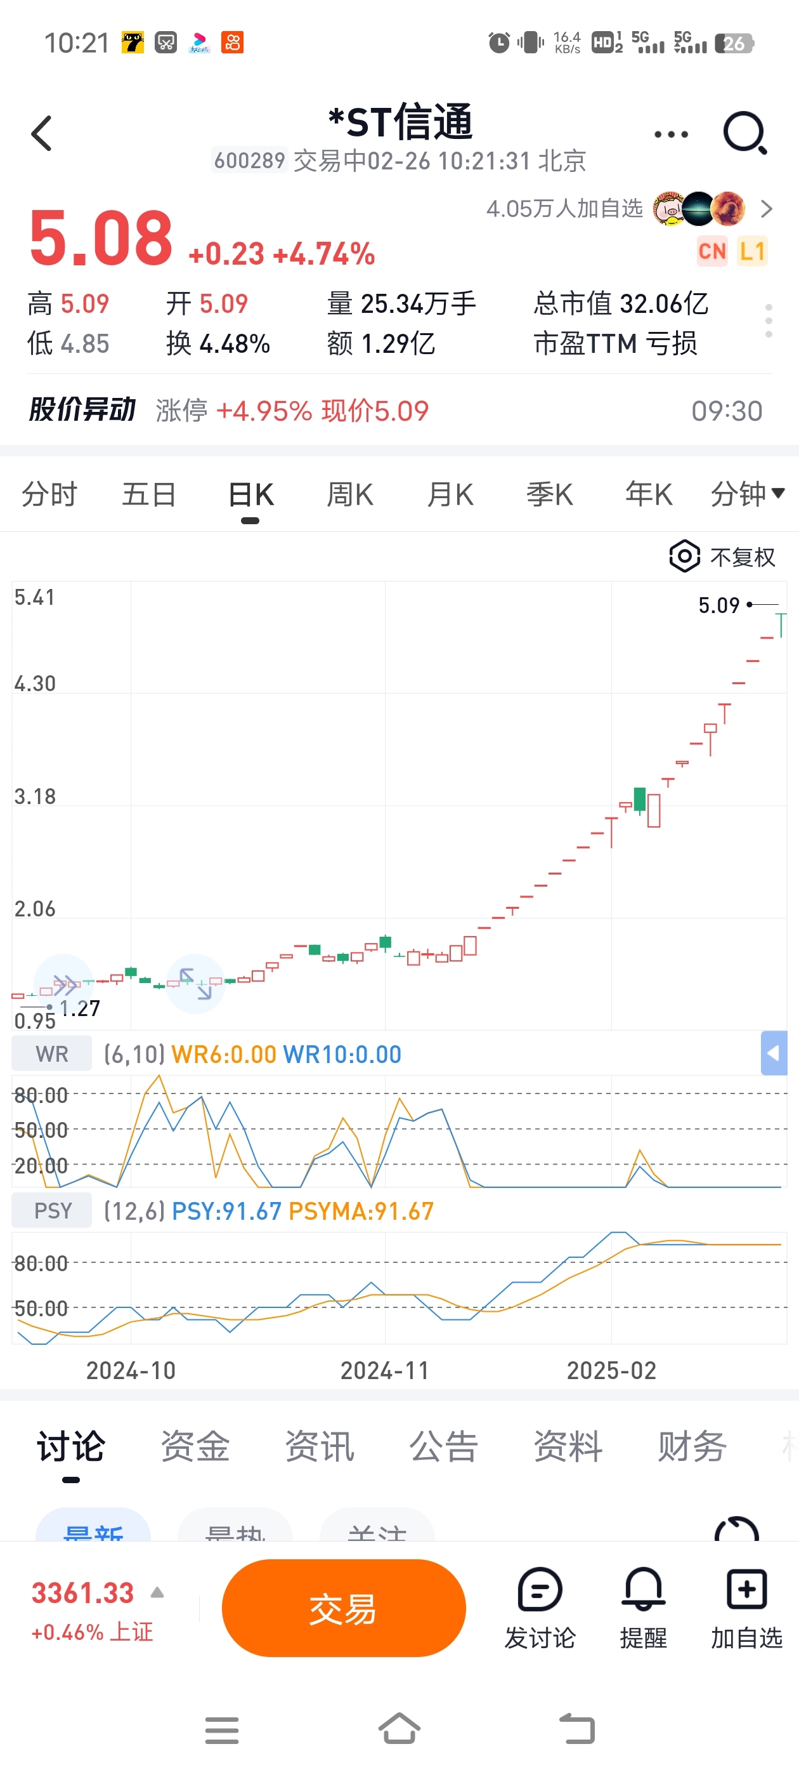Switch to the 分时 intraday tab
799x1777 pixels.
pyautogui.click(x=49, y=494)
